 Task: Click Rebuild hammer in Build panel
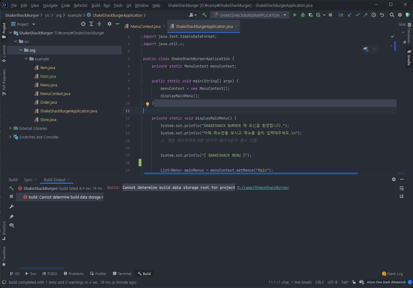point(11,188)
